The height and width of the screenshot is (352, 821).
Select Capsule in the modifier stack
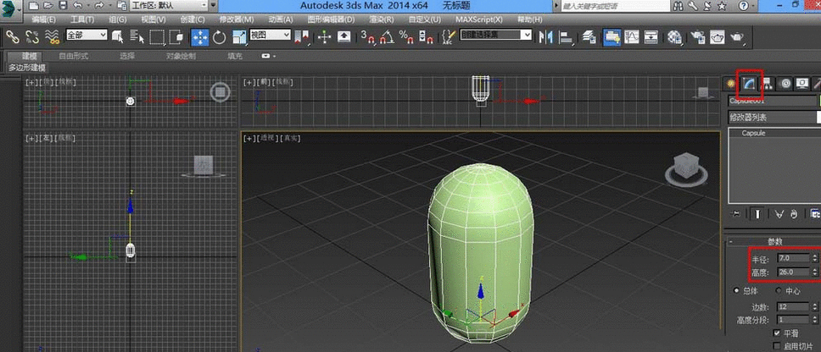tap(753, 134)
